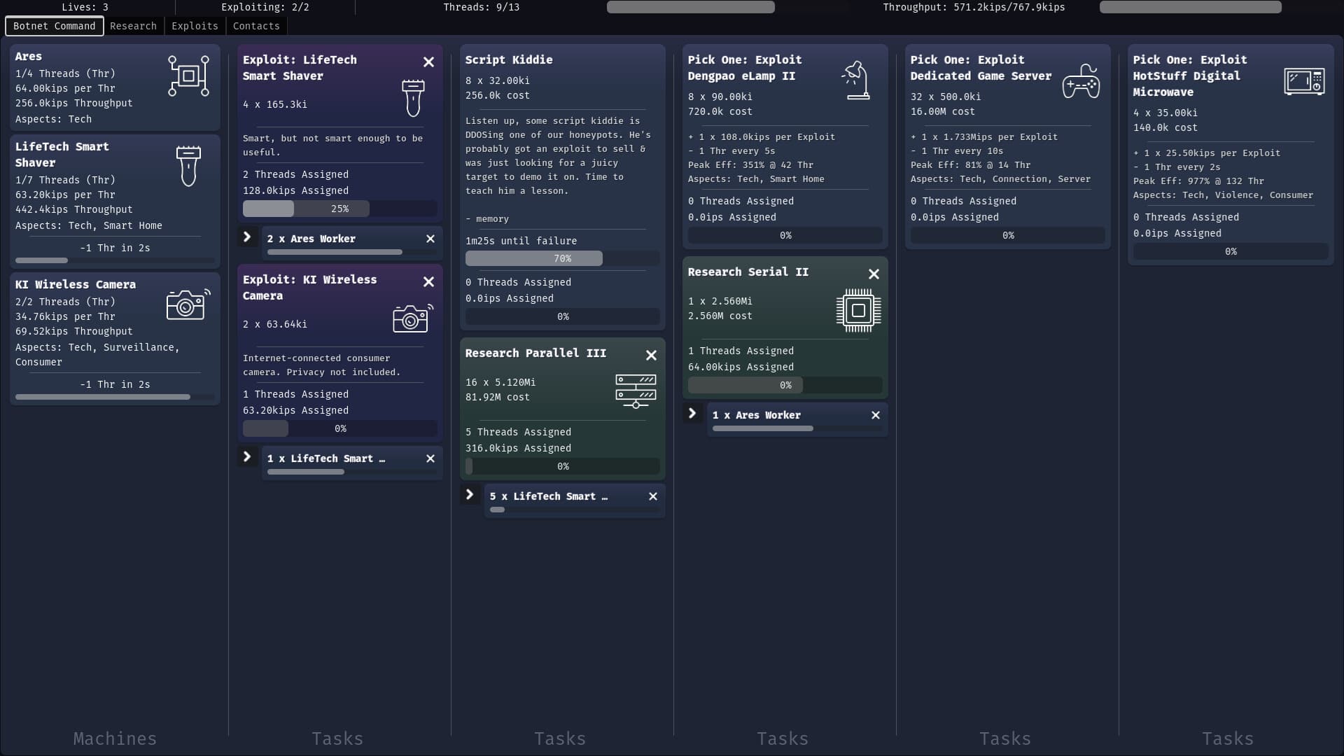
Task: Expand the 5 x LifeTech Smart task
Action: coord(470,495)
